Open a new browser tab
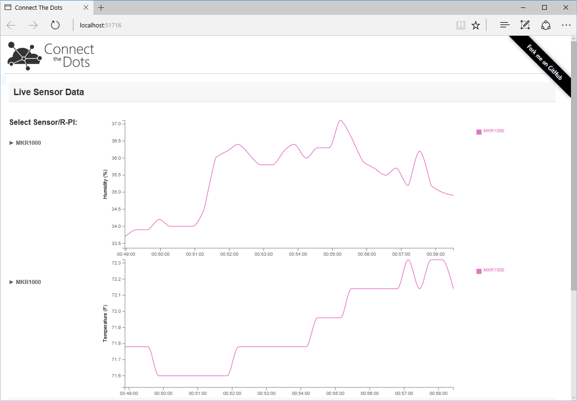The width and height of the screenshot is (577, 401). point(101,7)
